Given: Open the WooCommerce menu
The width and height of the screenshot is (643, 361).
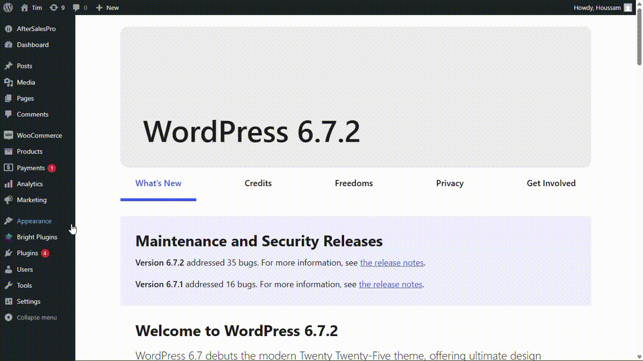Looking at the screenshot, I should click(39, 135).
